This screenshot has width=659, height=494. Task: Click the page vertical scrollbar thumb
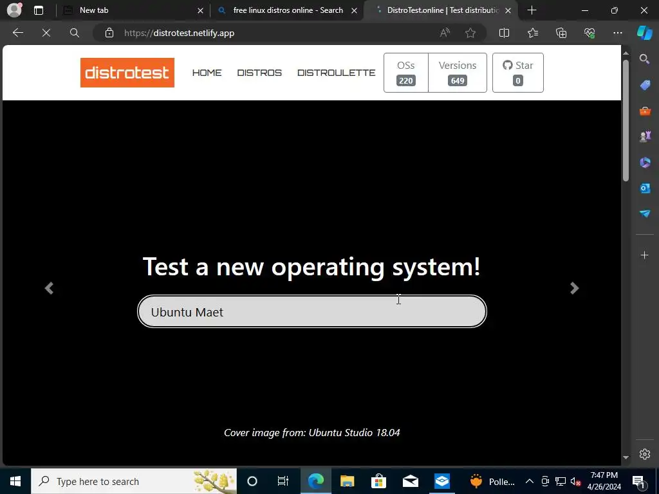pos(626,120)
